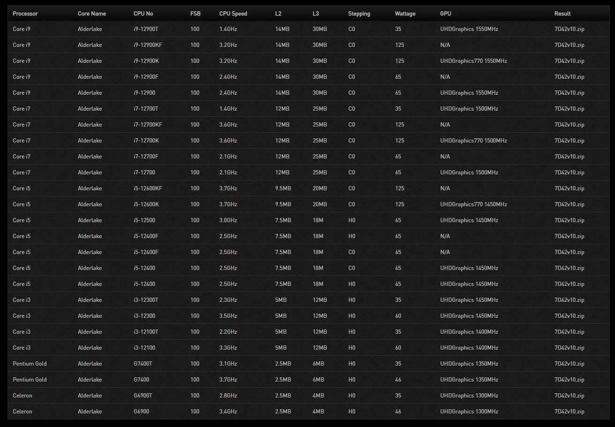Image resolution: width=615 pixels, height=427 pixels.
Task: Select the i9-12900F CPU number cell
Action: coord(146,77)
